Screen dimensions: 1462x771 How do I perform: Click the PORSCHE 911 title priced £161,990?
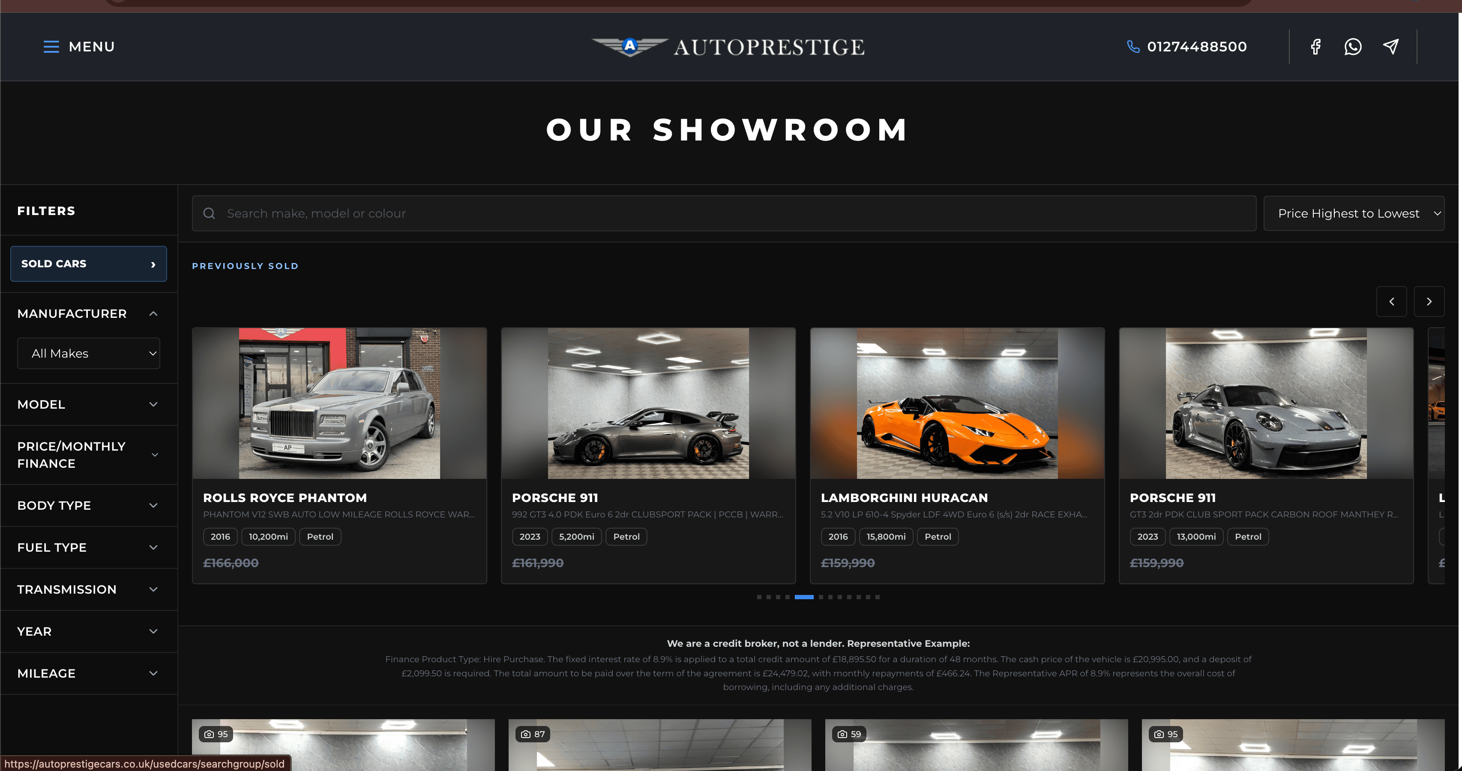pos(555,498)
